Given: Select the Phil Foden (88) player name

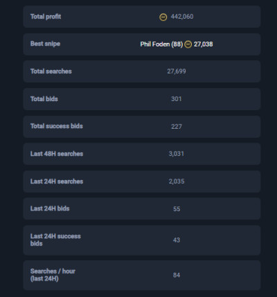Looking at the screenshot, I should [161, 44].
